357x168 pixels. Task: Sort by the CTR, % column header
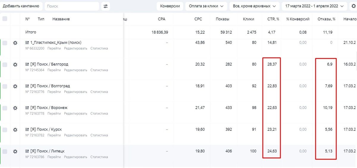273,19
